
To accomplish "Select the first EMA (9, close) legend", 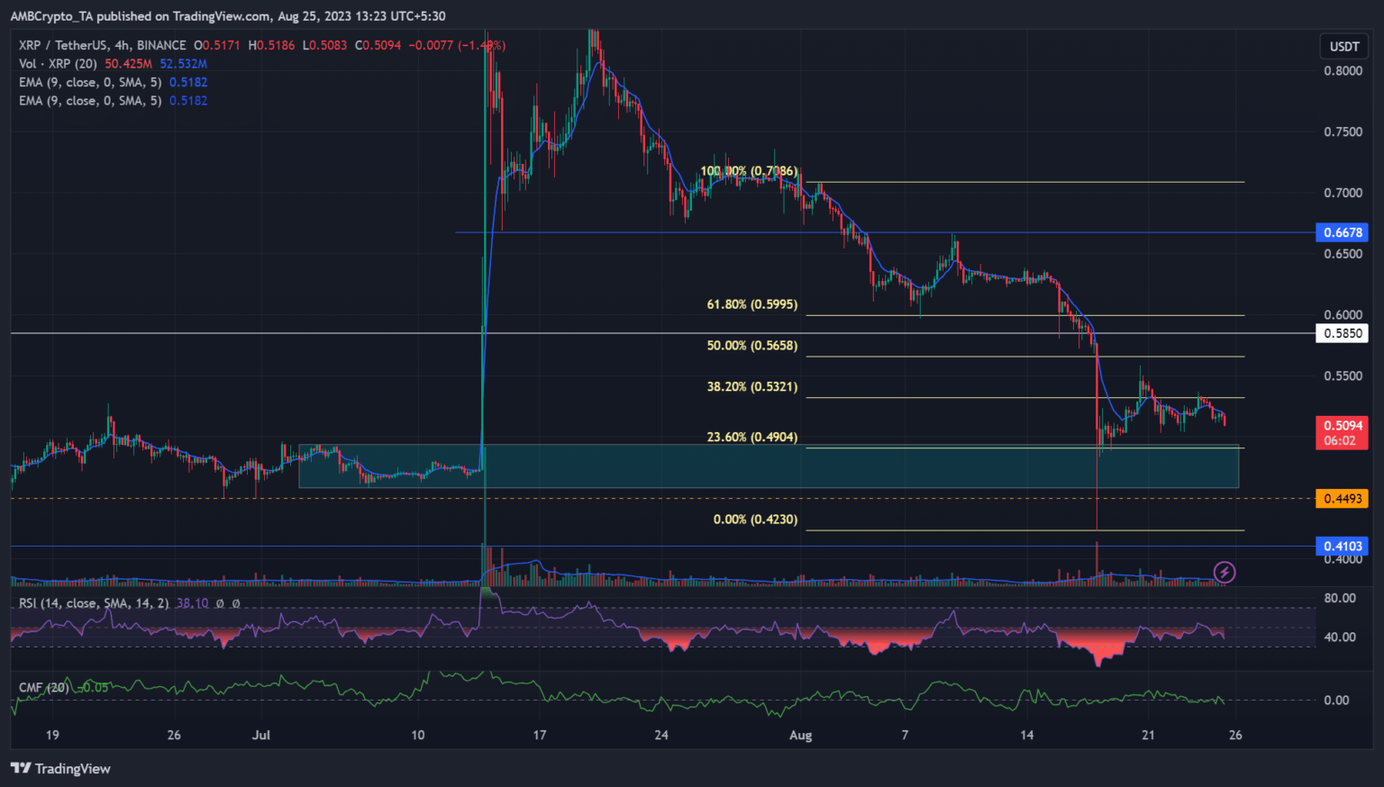I will click(90, 82).
